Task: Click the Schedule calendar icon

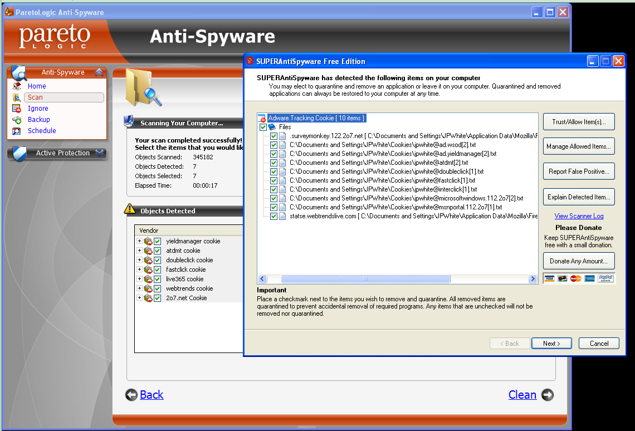Action: tap(17, 131)
